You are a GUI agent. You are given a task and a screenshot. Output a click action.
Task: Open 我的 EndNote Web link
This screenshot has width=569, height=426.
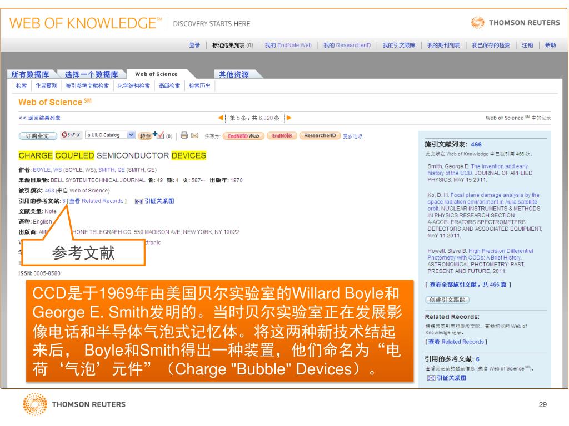pos(288,45)
